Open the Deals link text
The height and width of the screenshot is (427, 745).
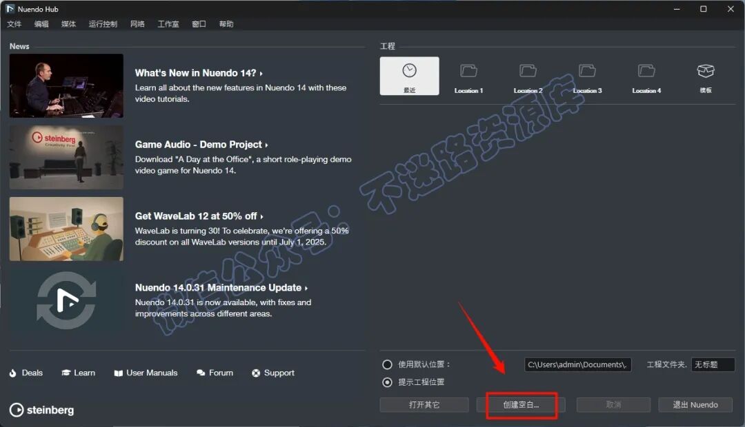tap(32, 373)
